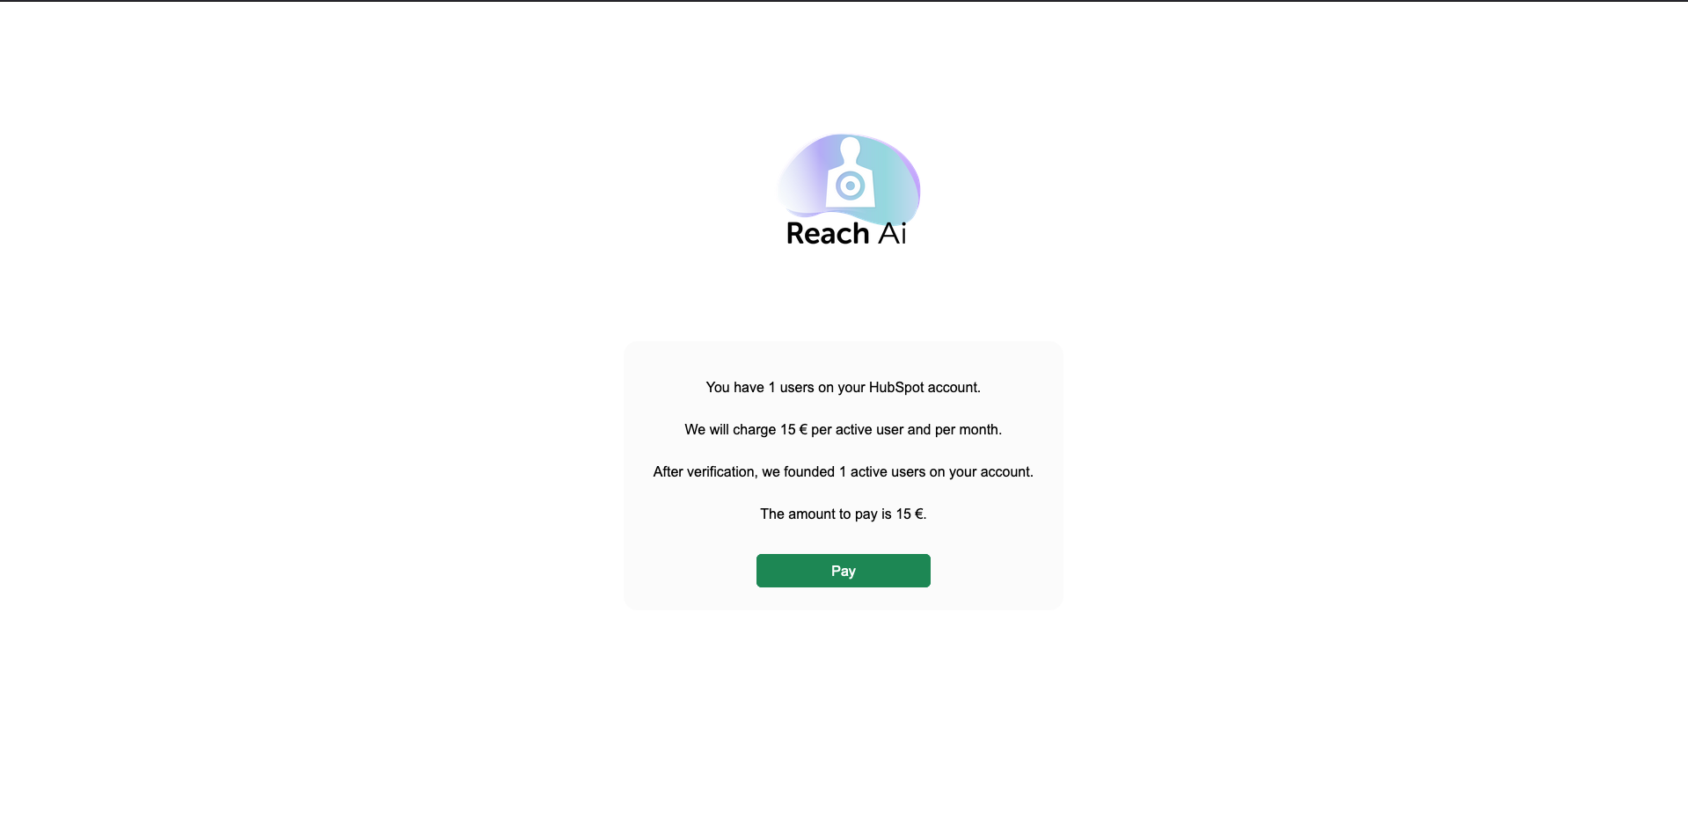Select the "You have 1 users" HubSpot line
This screenshot has width=1688, height=831.
[843, 387]
